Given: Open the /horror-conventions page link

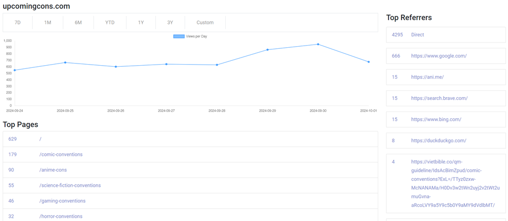Looking at the screenshot, I should (x=61, y=216).
